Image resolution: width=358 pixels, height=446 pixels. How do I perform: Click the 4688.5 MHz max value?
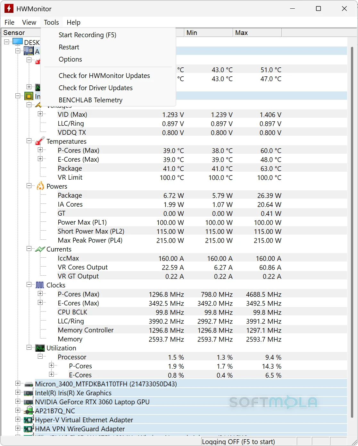coord(264,295)
